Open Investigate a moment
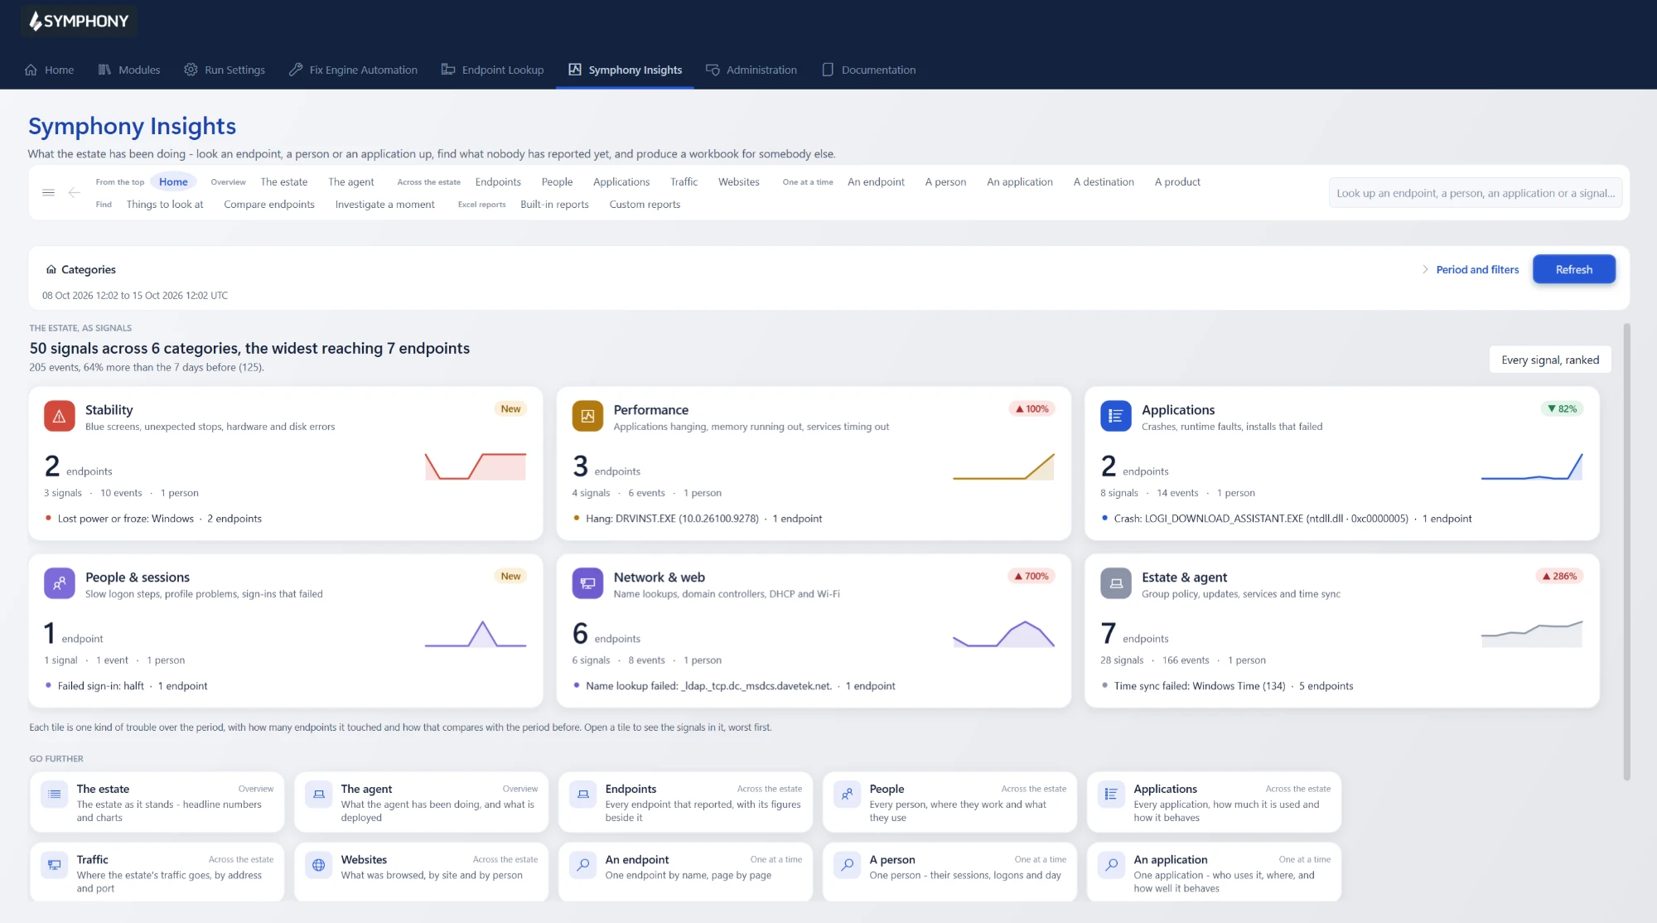 [384, 205]
